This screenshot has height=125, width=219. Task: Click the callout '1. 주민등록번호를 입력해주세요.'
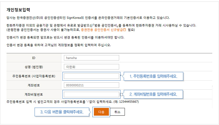tap(153, 76)
